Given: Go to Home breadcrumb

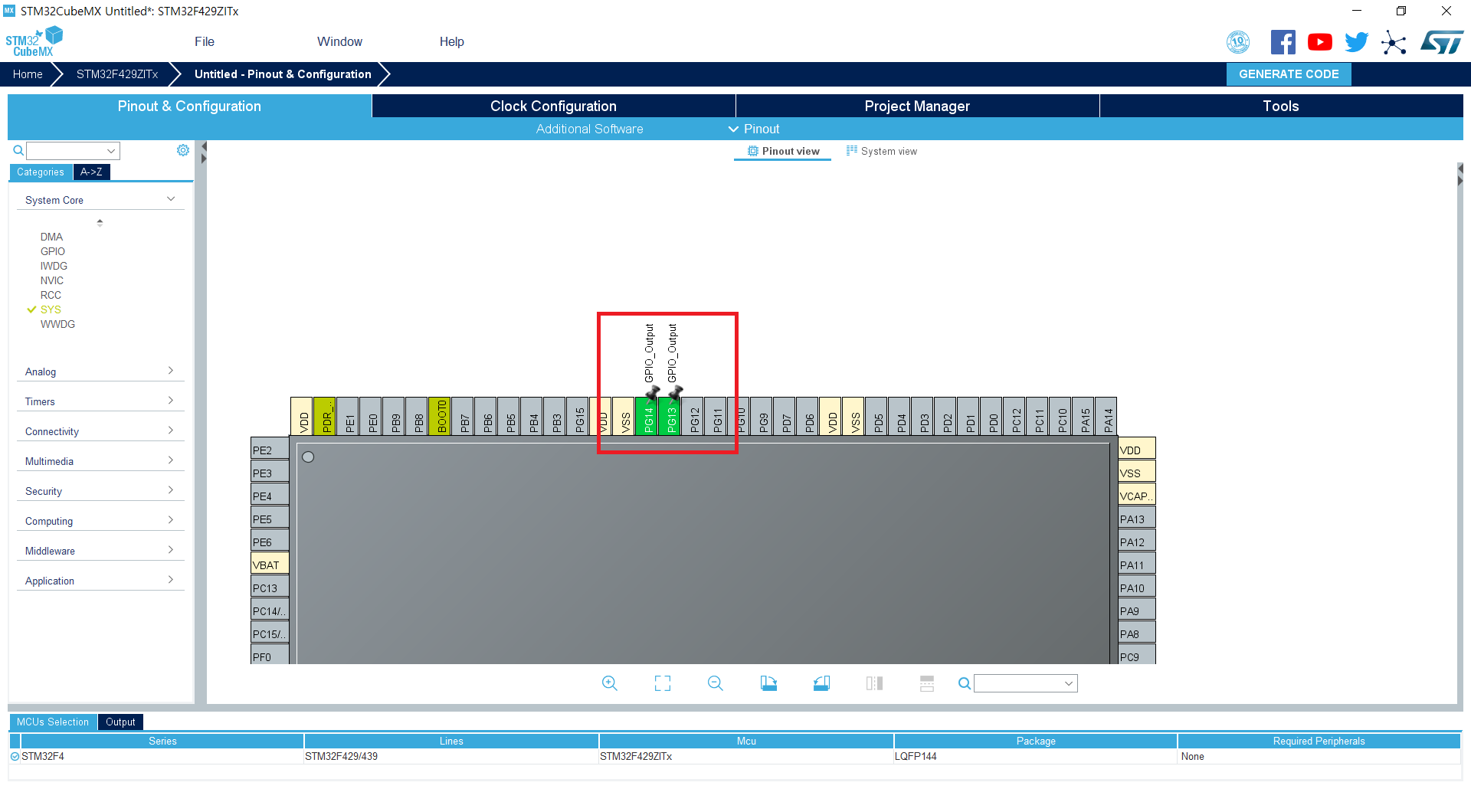Looking at the screenshot, I should coord(28,74).
